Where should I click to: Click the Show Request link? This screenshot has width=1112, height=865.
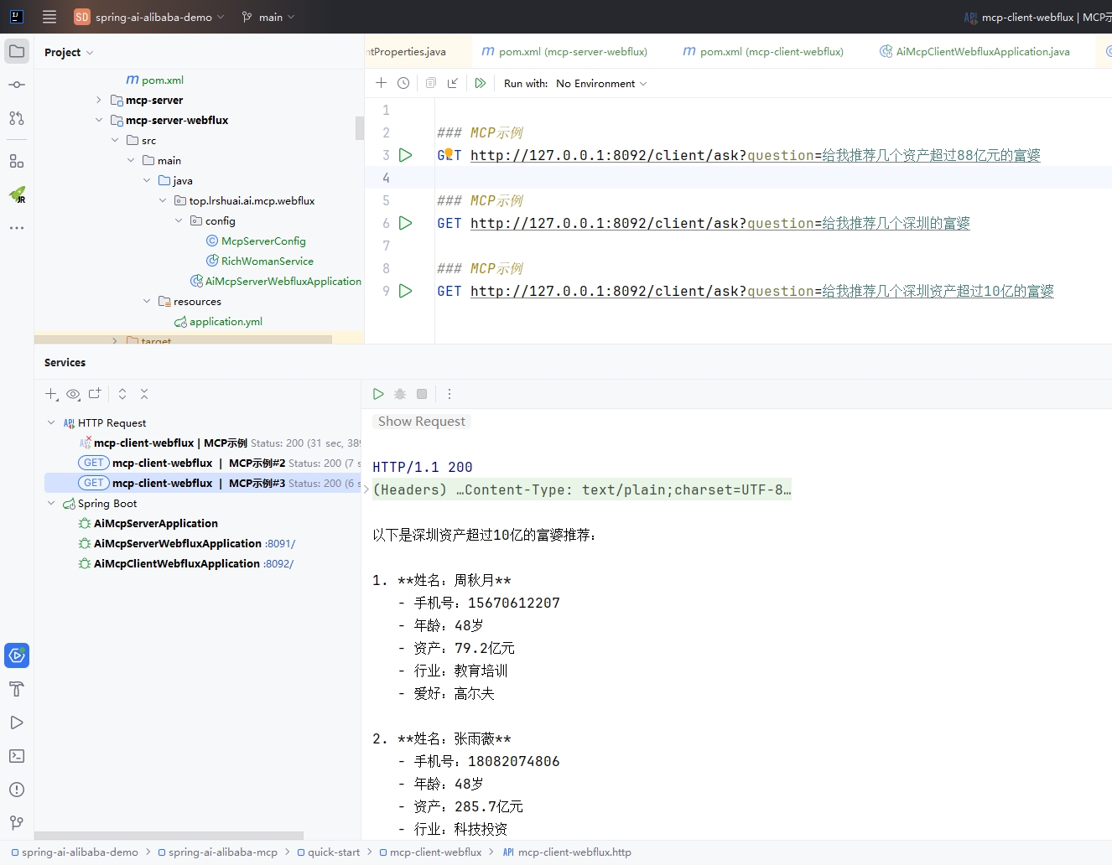(x=421, y=422)
